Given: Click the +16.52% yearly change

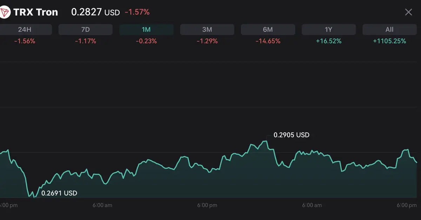Looking at the screenshot, I should click(x=328, y=41).
